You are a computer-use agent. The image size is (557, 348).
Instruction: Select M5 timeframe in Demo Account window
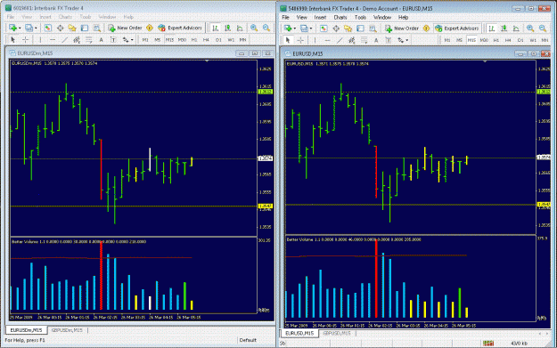[x=459, y=40]
